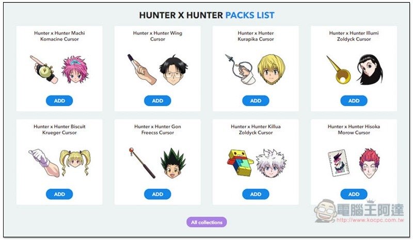Click Hunter x Hunter Hisoka Morow Cursor title
This screenshot has width=413, height=240.
click(354, 129)
